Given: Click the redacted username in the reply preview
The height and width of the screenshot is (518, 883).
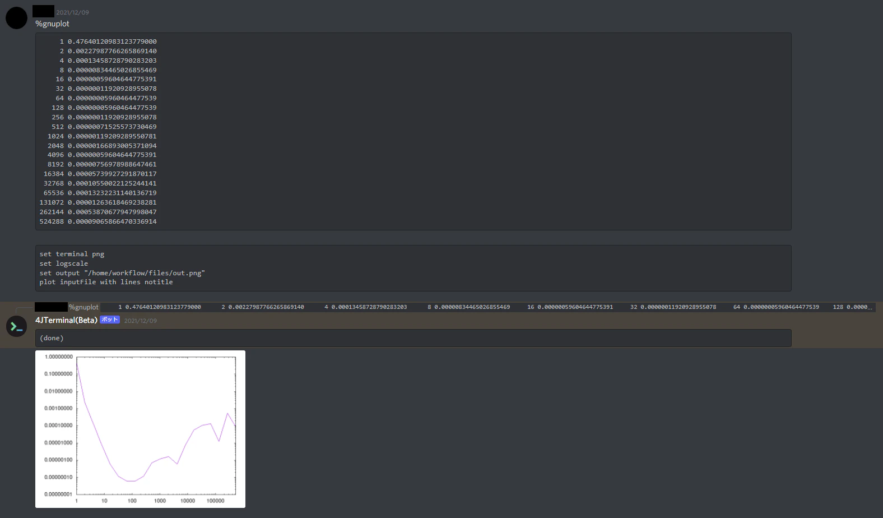Looking at the screenshot, I should coord(51,307).
